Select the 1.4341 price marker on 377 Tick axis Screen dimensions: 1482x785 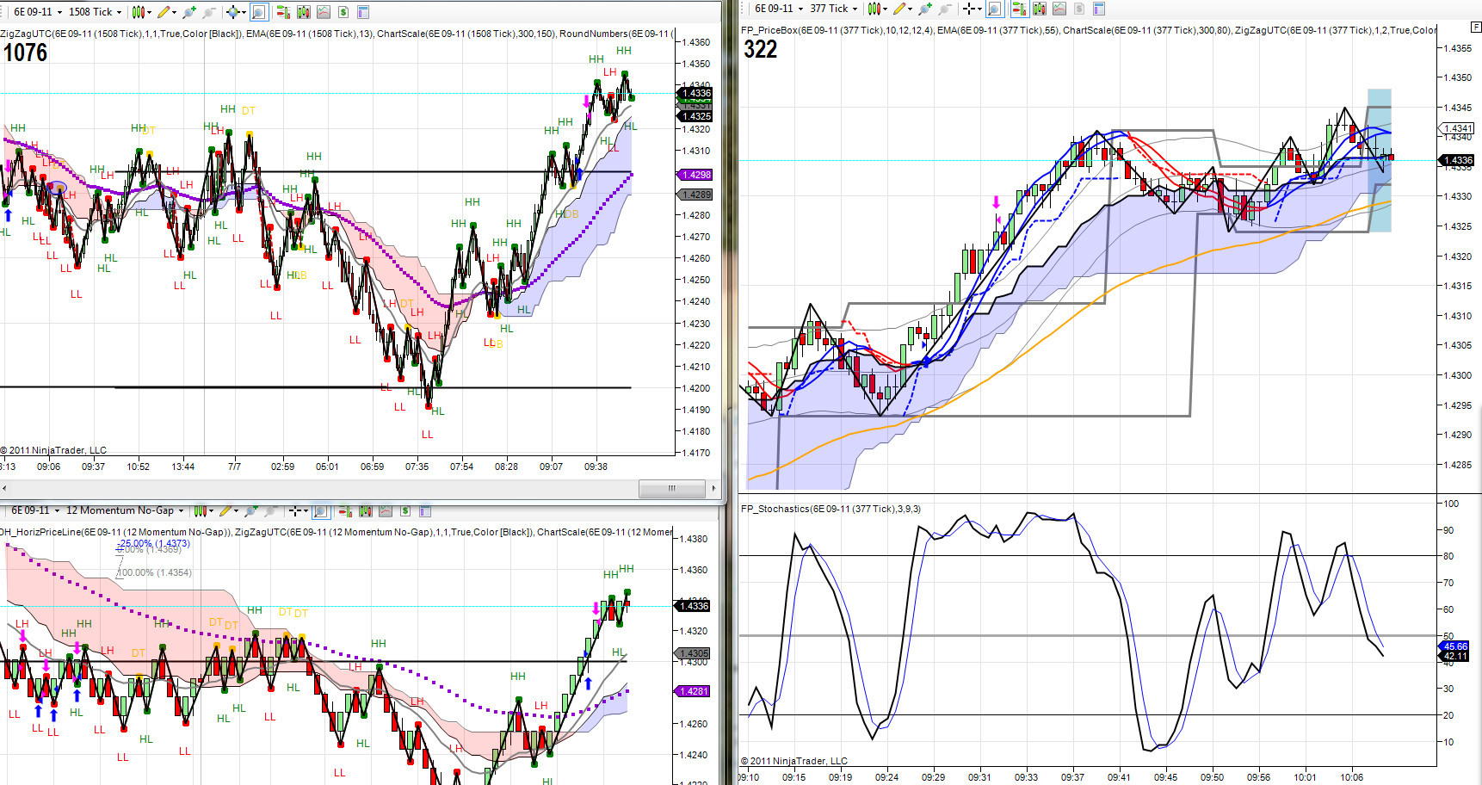(x=1456, y=128)
